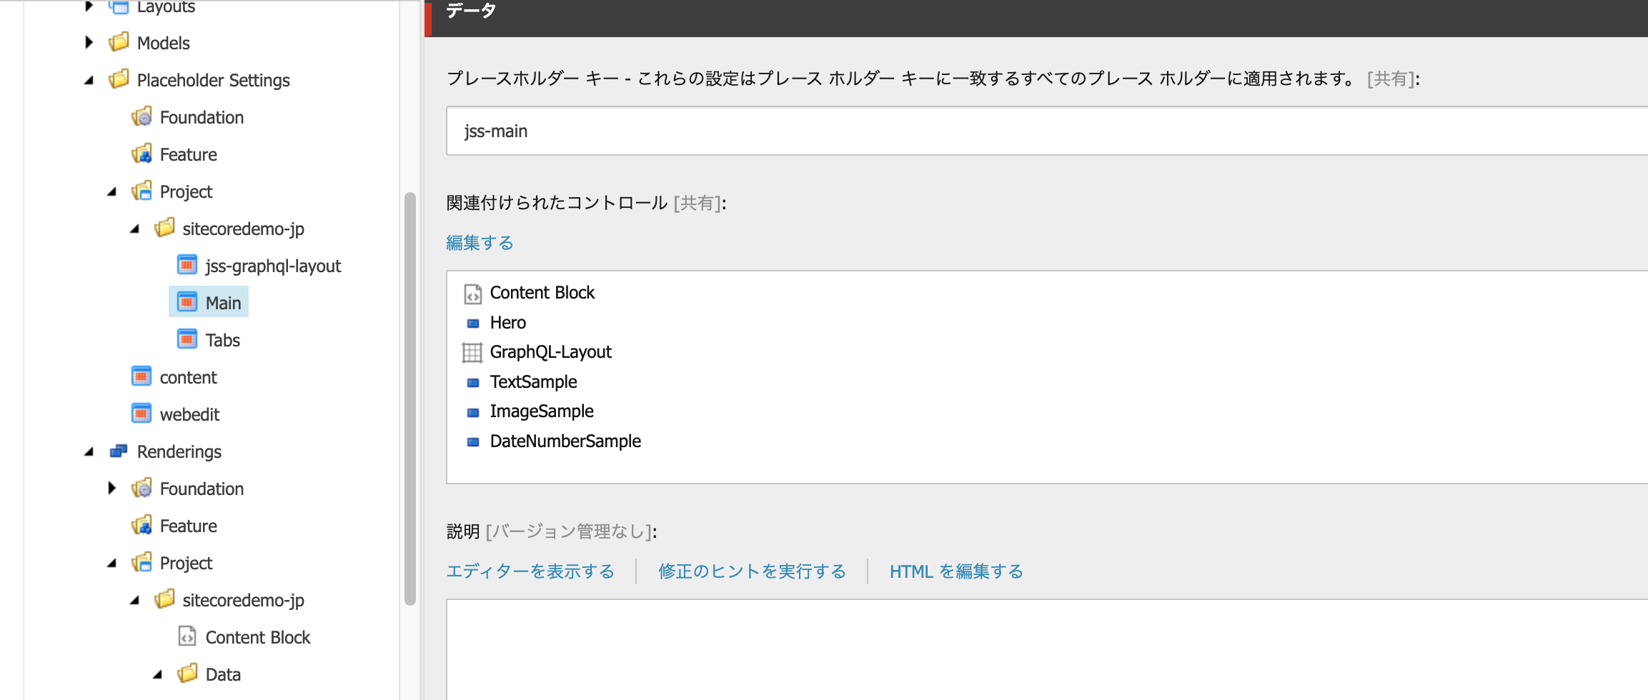Select Main item label in tree
Image resolution: width=1648 pixels, height=700 pixels.
223,303
